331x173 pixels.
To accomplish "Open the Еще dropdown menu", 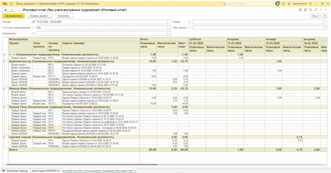I will 315,16.
